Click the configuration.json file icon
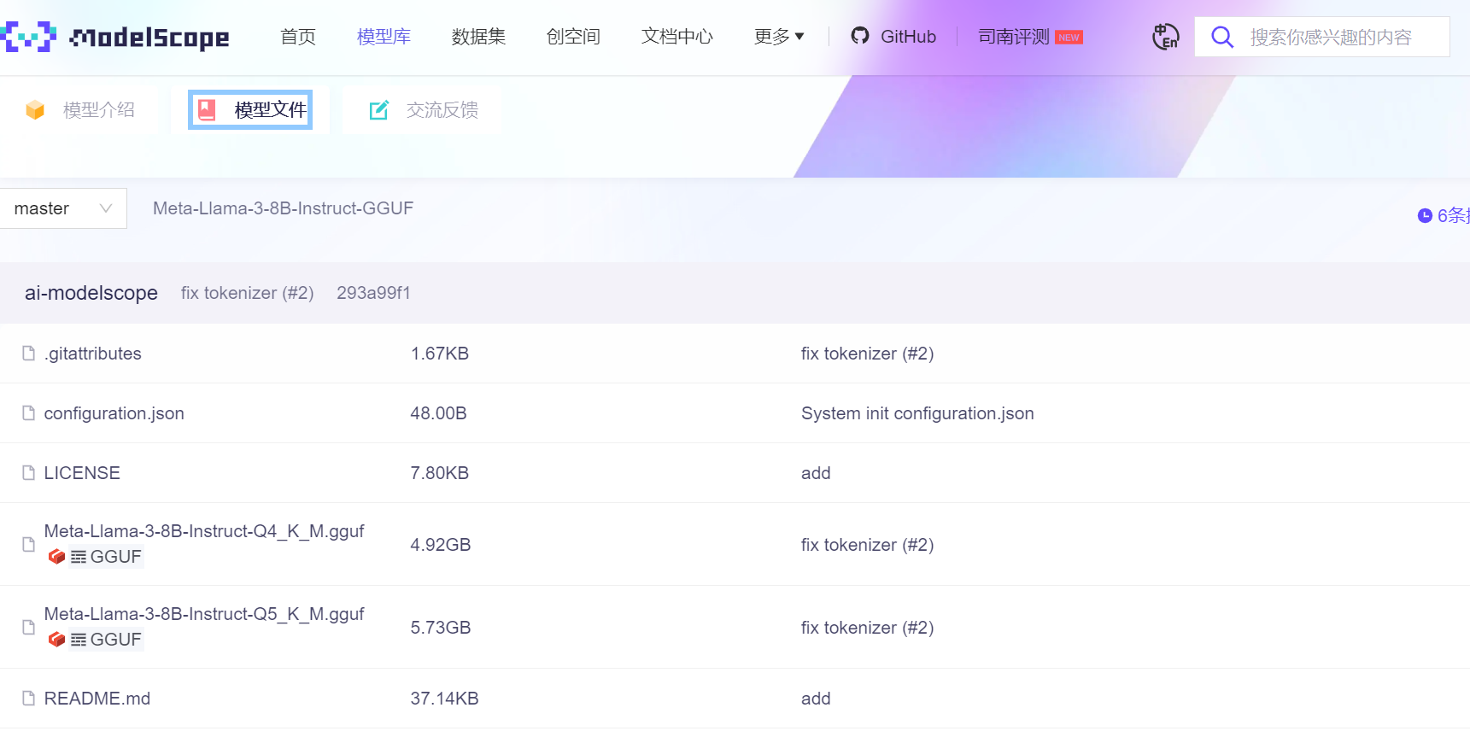1470x737 pixels. pyautogui.click(x=29, y=412)
